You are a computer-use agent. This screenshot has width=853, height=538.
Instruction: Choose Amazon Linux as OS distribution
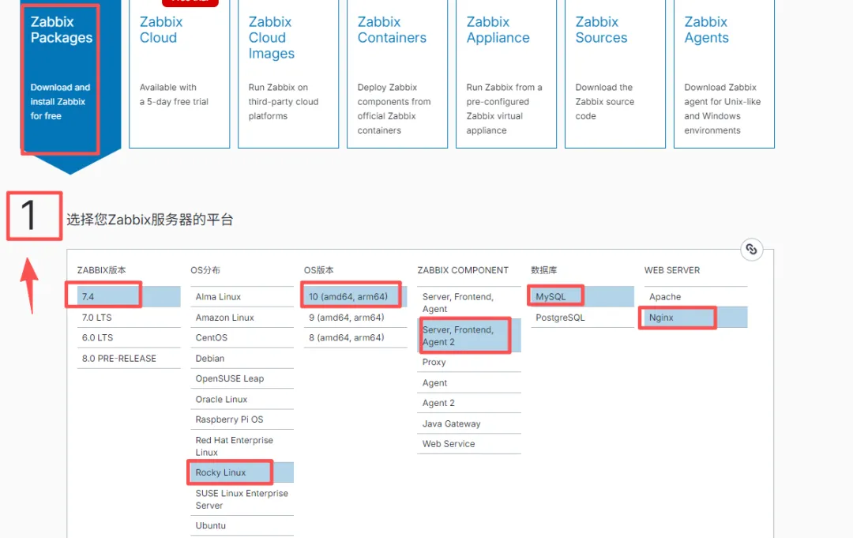point(242,317)
